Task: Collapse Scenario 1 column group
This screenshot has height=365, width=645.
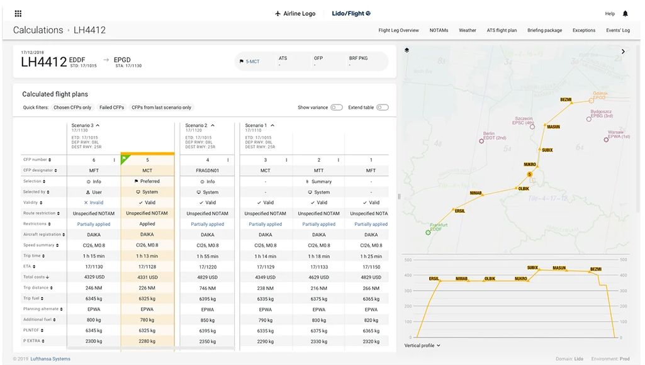Action: (x=272, y=125)
